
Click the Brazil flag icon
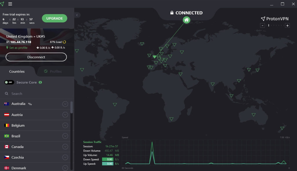[7, 136]
